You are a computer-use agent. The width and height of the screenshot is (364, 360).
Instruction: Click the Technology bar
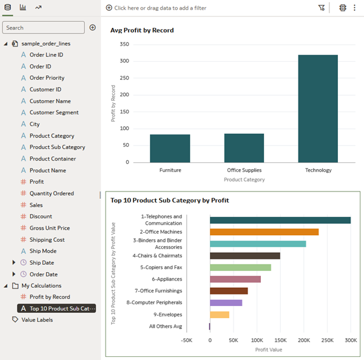318,108
